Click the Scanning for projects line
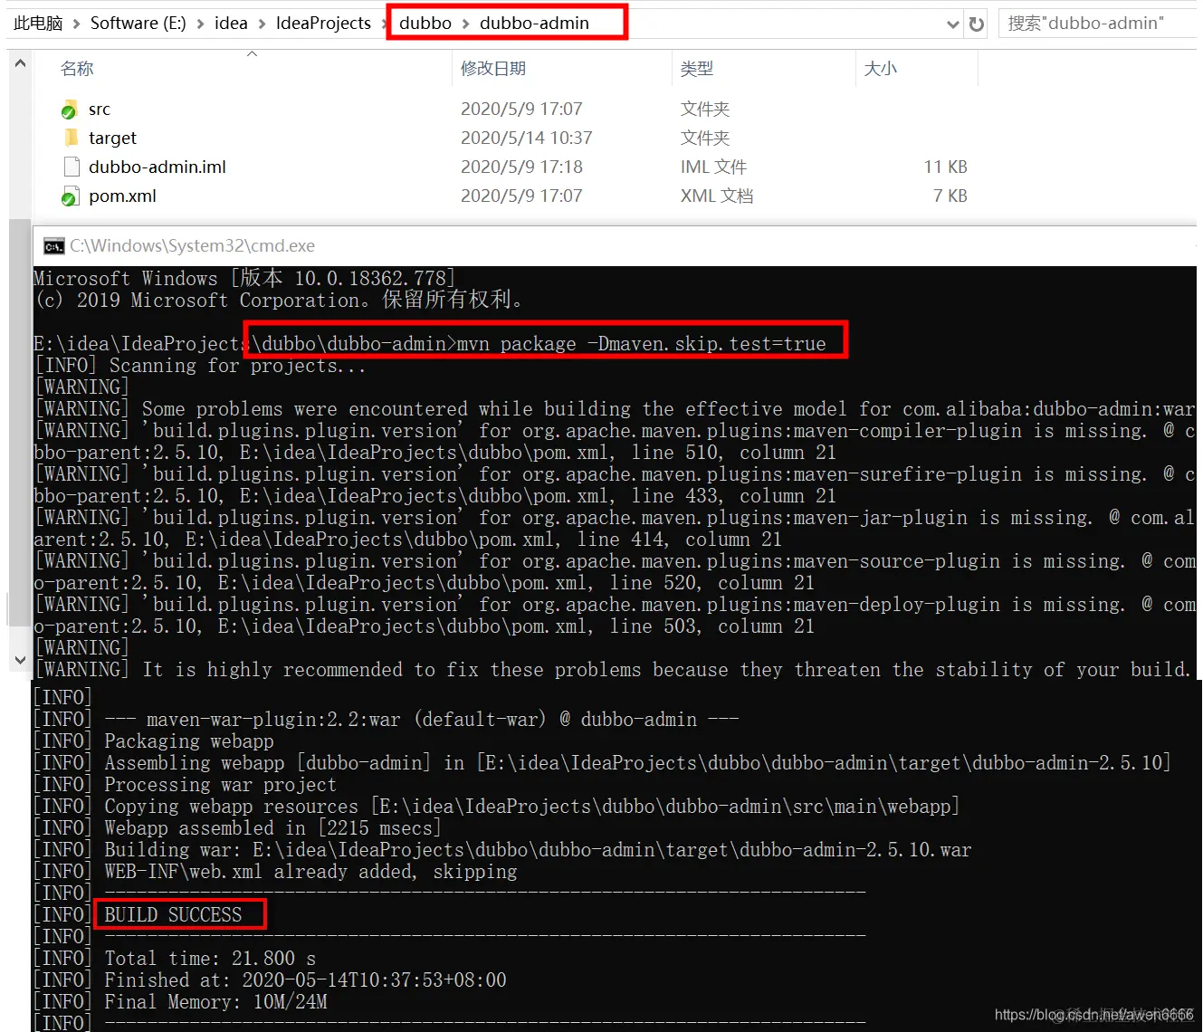The image size is (1203, 1032). (237, 366)
